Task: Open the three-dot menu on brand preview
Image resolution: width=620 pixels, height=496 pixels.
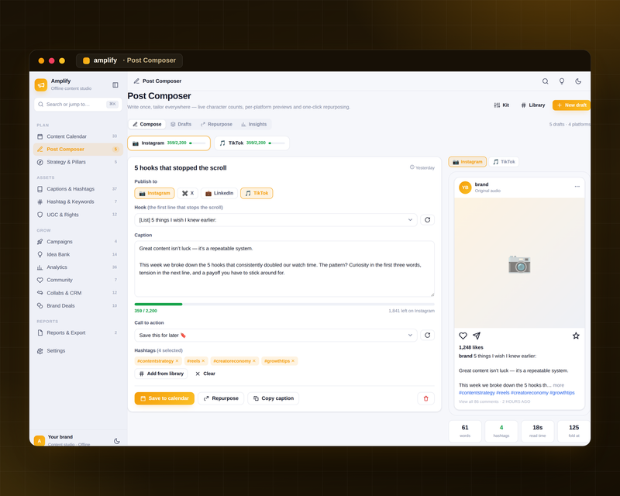Action: (577, 186)
